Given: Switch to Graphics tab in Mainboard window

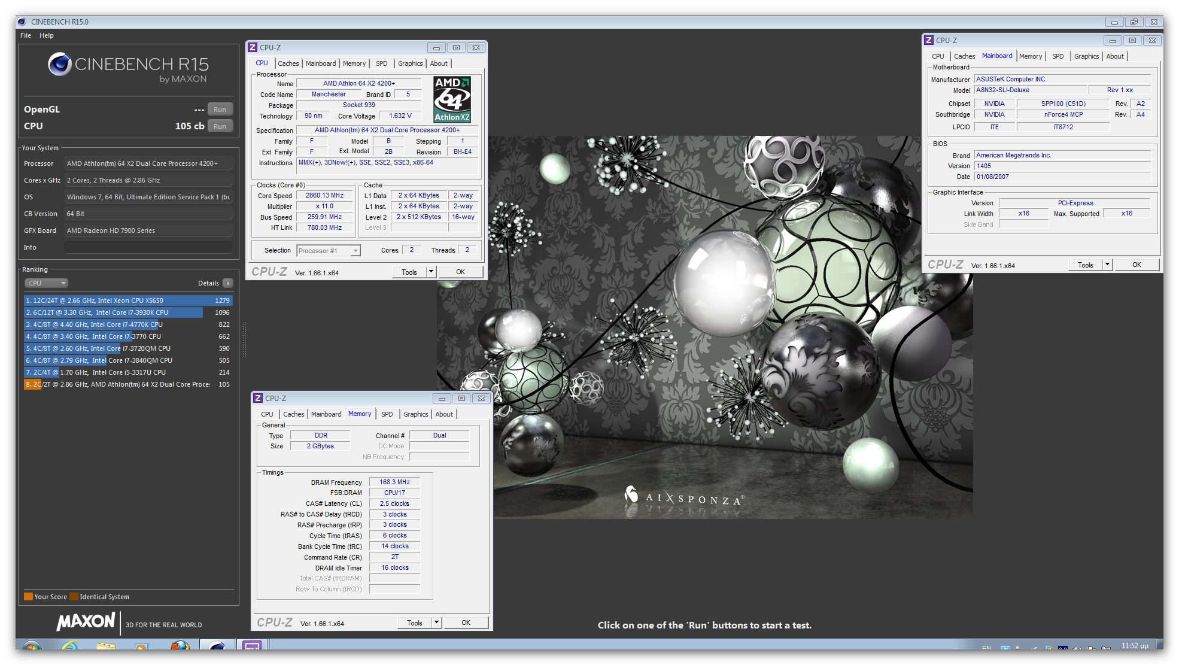Looking at the screenshot, I should [x=1087, y=56].
